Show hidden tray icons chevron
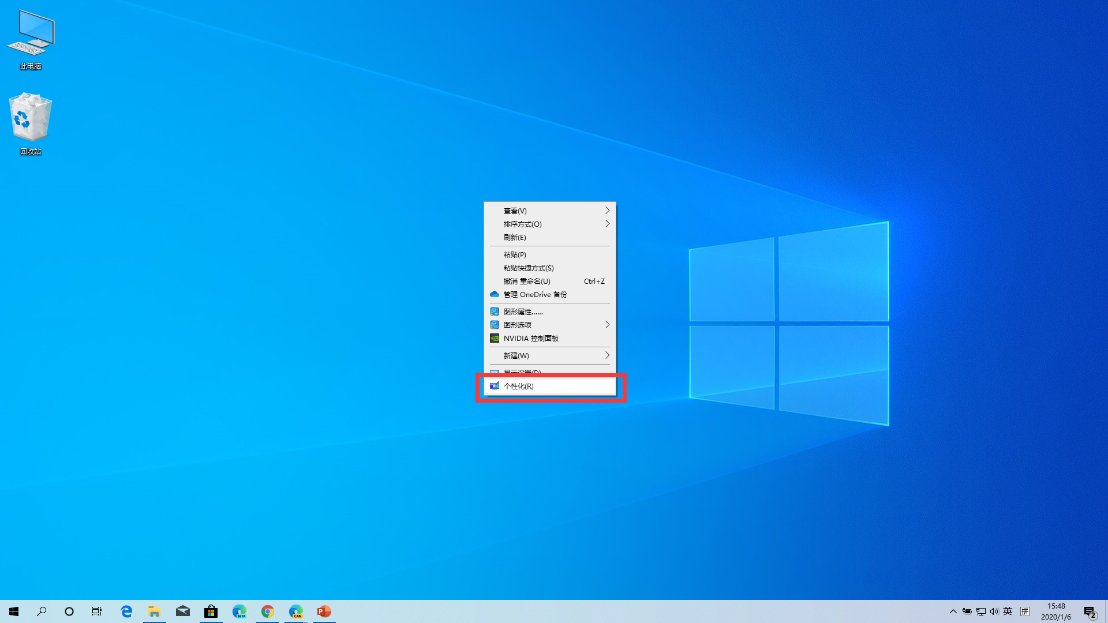 [953, 611]
